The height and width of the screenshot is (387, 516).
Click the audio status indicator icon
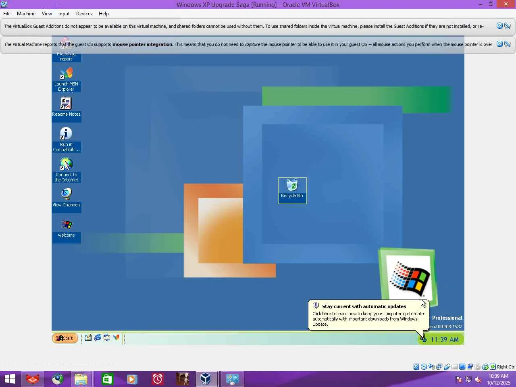point(432,367)
